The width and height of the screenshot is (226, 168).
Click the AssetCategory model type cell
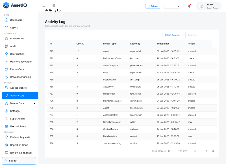[110, 65]
